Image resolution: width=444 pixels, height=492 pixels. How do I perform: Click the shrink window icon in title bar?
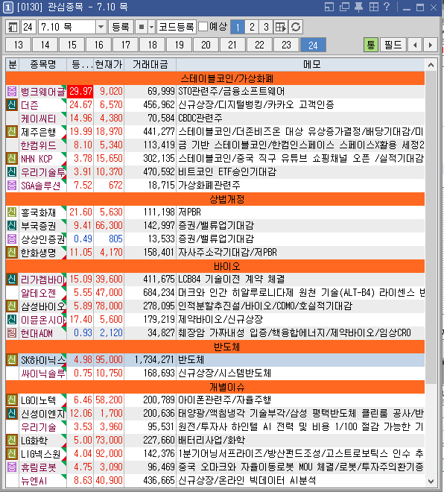pos(329,7)
